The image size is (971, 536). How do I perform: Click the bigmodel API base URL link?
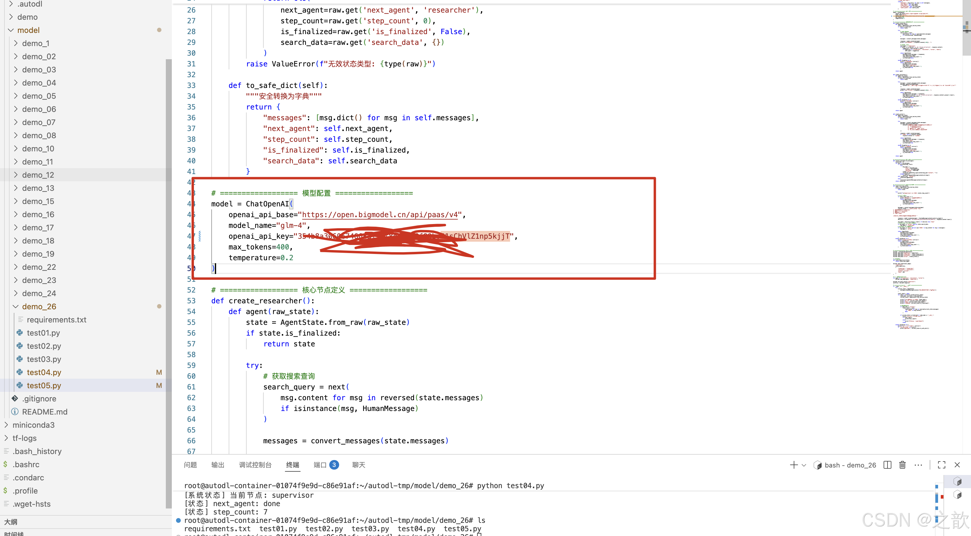(x=380, y=215)
